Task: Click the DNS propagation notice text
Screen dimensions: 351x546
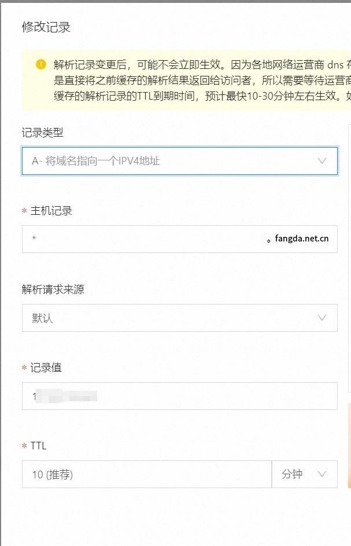Action: tap(202, 80)
